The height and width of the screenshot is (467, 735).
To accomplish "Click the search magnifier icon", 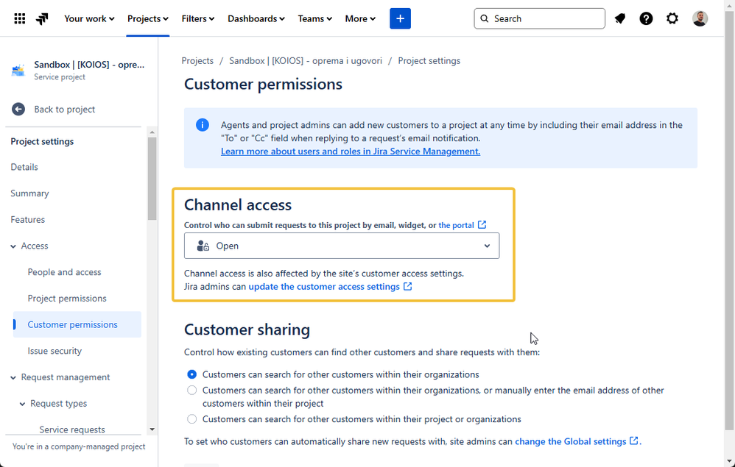I will (485, 18).
